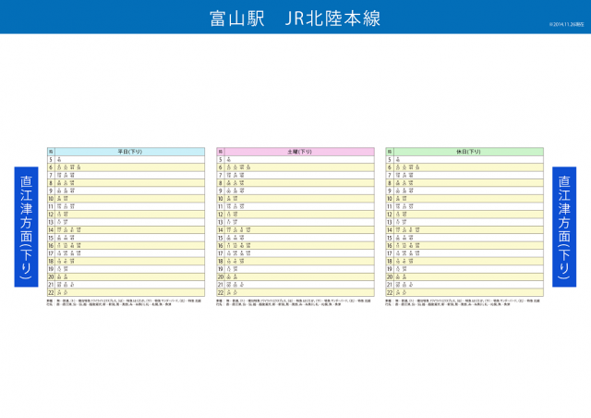Pick hour 12 cell in holiday table

[390, 215]
